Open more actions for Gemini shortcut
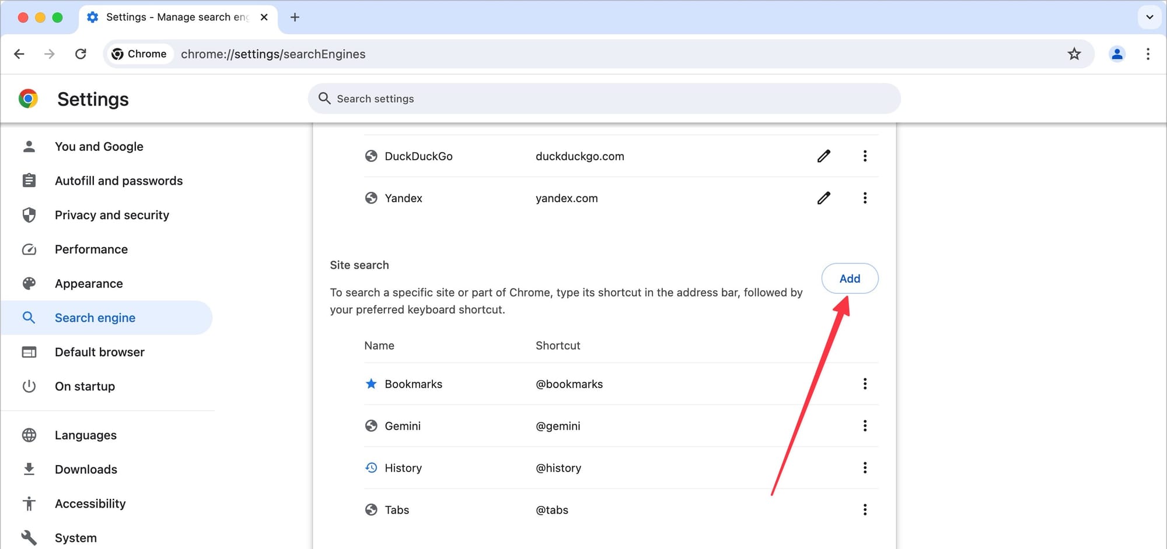 click(865, 426)
